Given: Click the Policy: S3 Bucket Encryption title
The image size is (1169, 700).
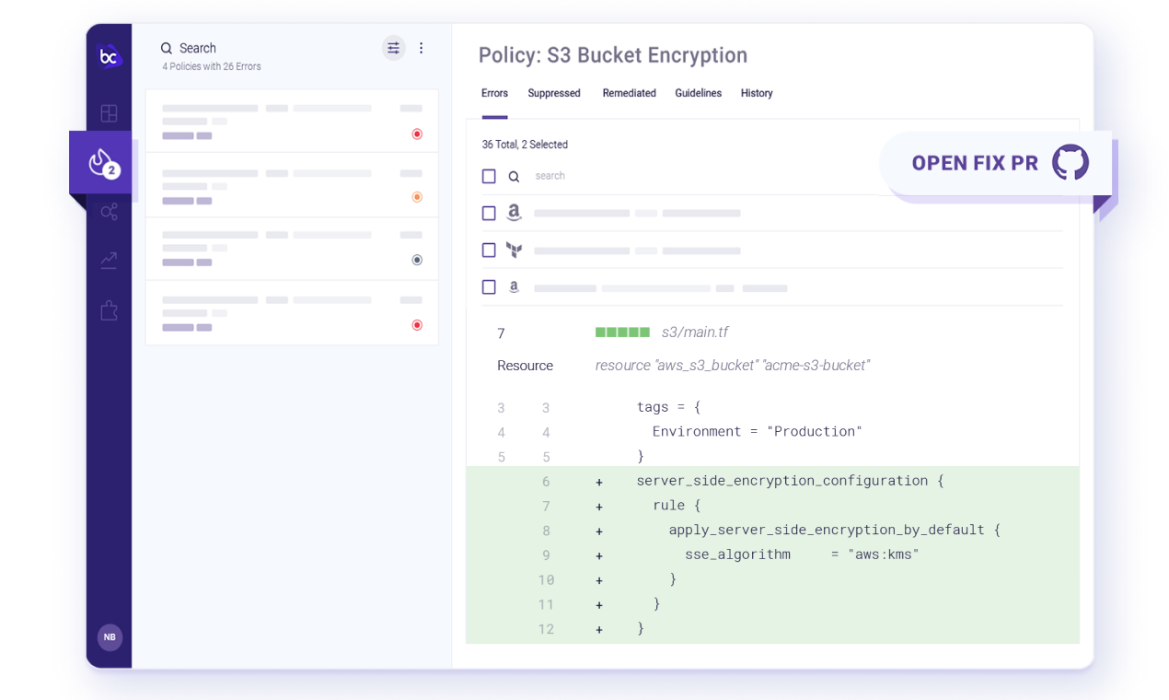Looking at the screenshot, I should click(613, 55).
